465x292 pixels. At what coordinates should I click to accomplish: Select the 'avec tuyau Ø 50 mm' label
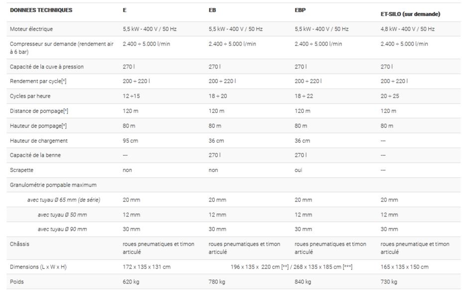[62, 215]
